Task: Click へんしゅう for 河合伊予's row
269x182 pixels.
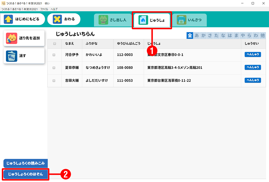Action: [x=253, y=54]
